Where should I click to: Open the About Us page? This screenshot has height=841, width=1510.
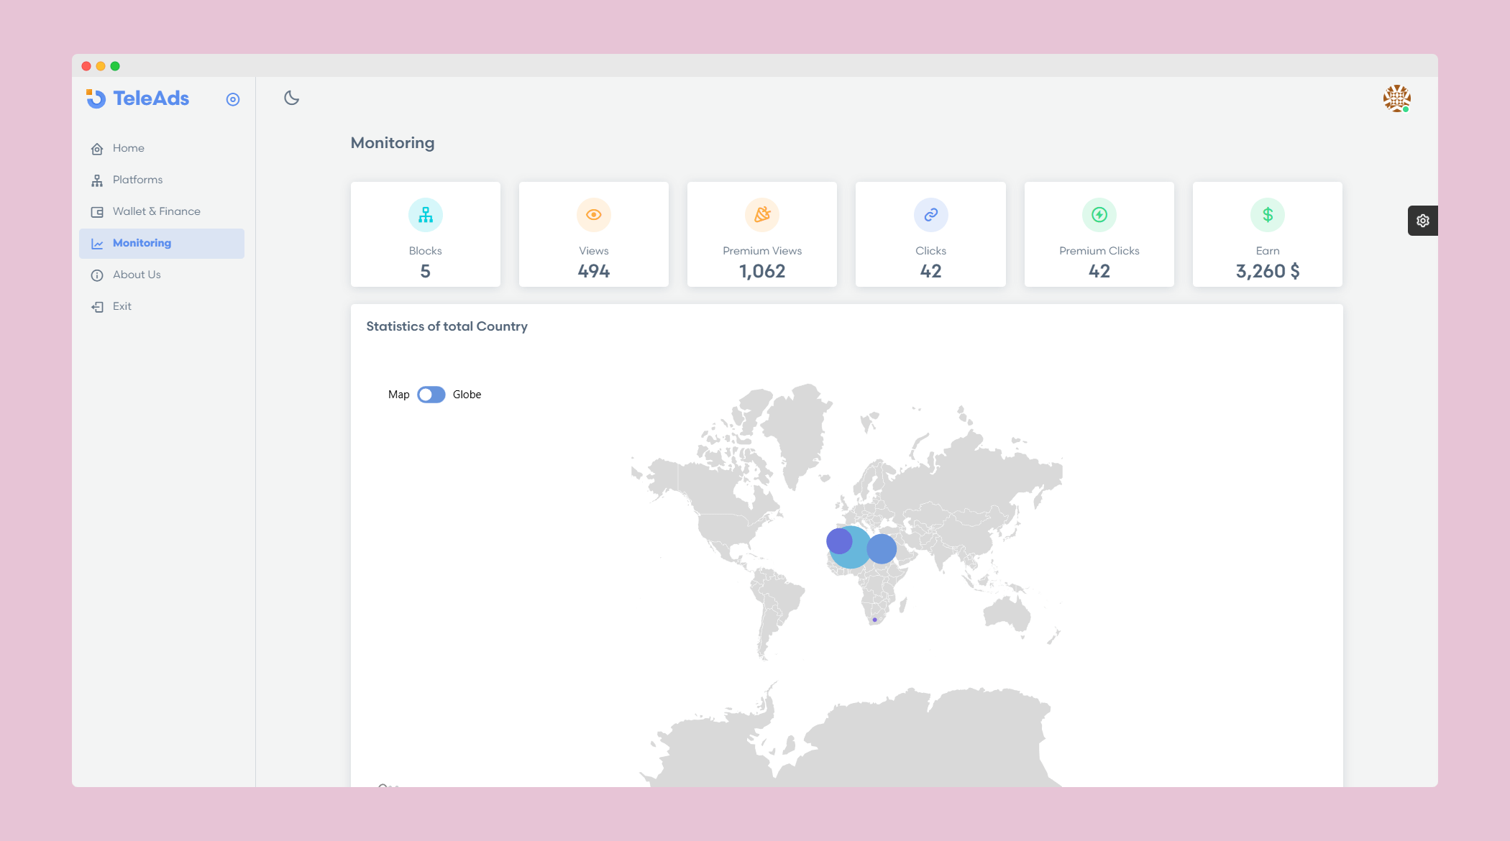[137, 275]
